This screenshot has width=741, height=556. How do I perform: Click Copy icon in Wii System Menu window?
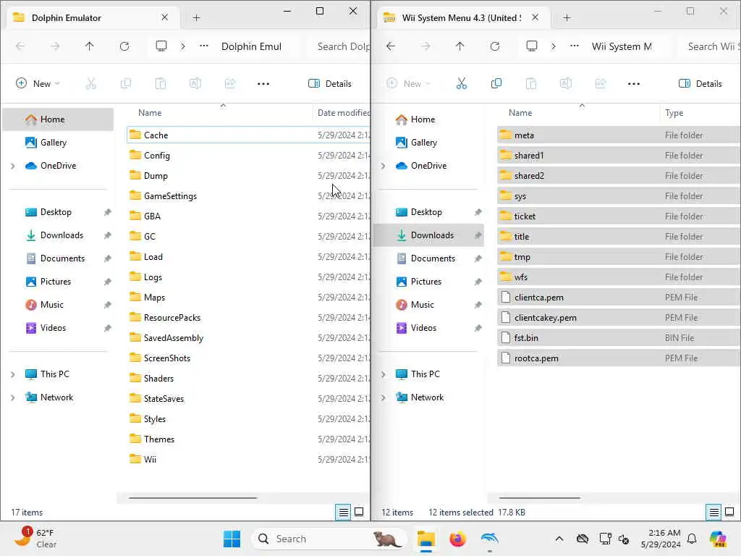point(496,84)
